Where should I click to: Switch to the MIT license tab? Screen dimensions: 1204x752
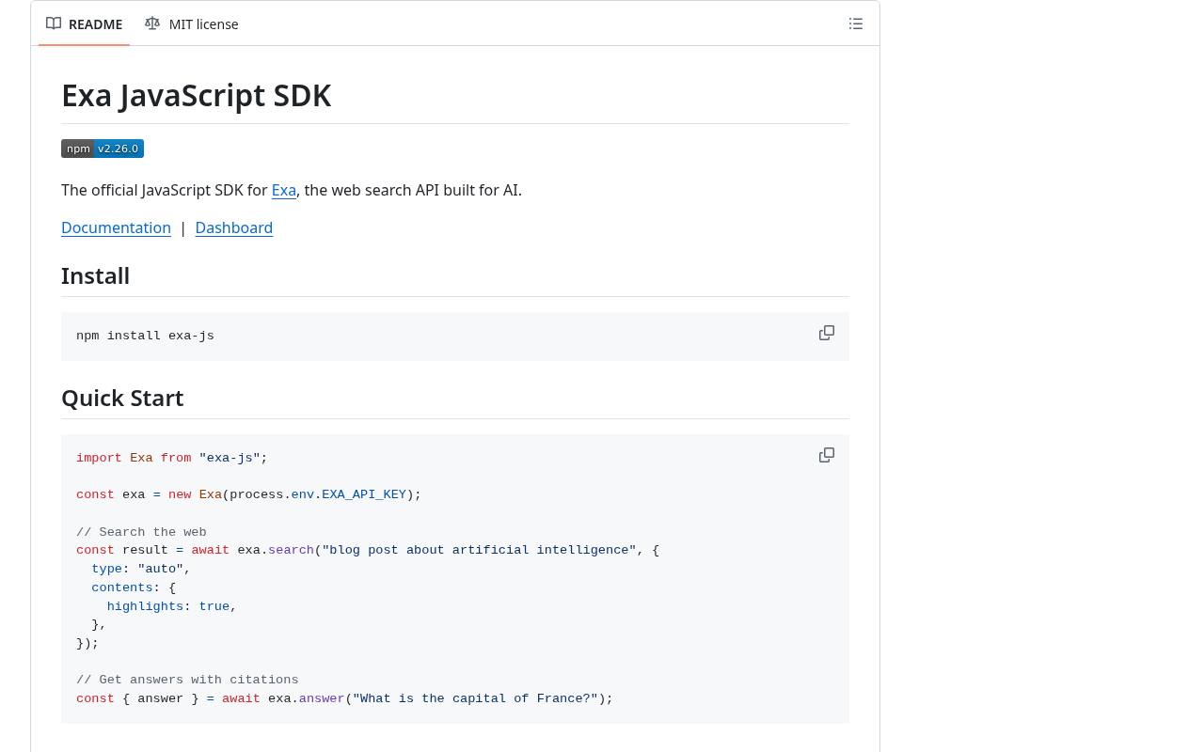pos(192,23)
